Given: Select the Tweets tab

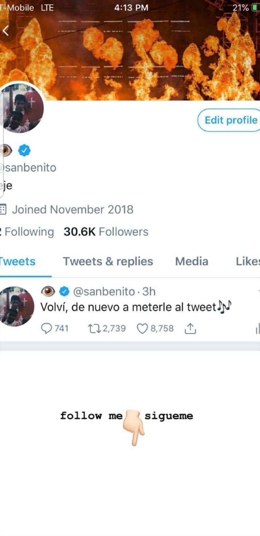Looking at the screenshot, I should point(18,261).
